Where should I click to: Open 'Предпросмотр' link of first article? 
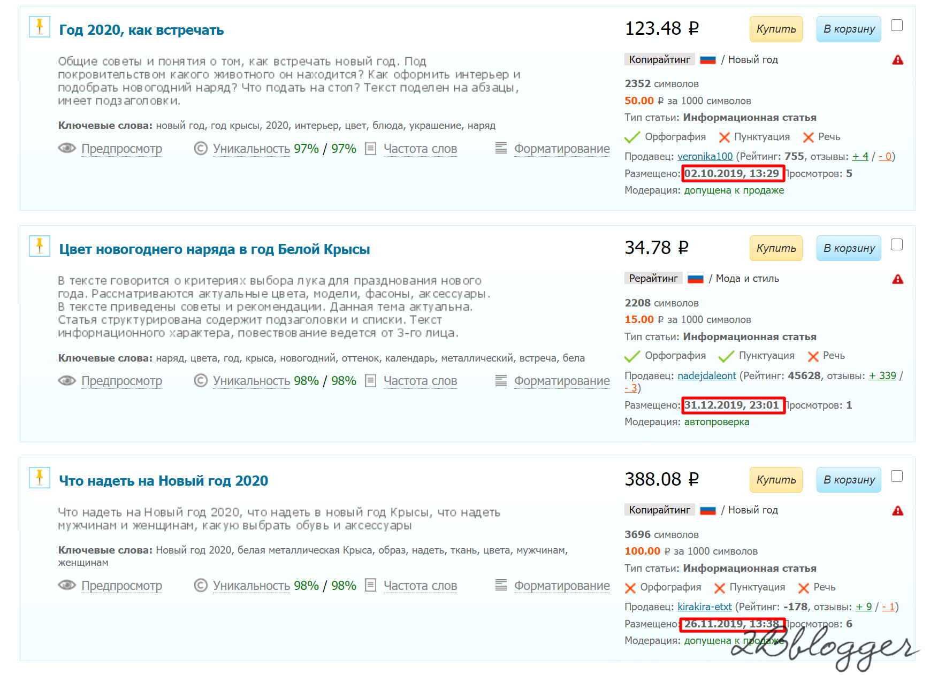121,149
